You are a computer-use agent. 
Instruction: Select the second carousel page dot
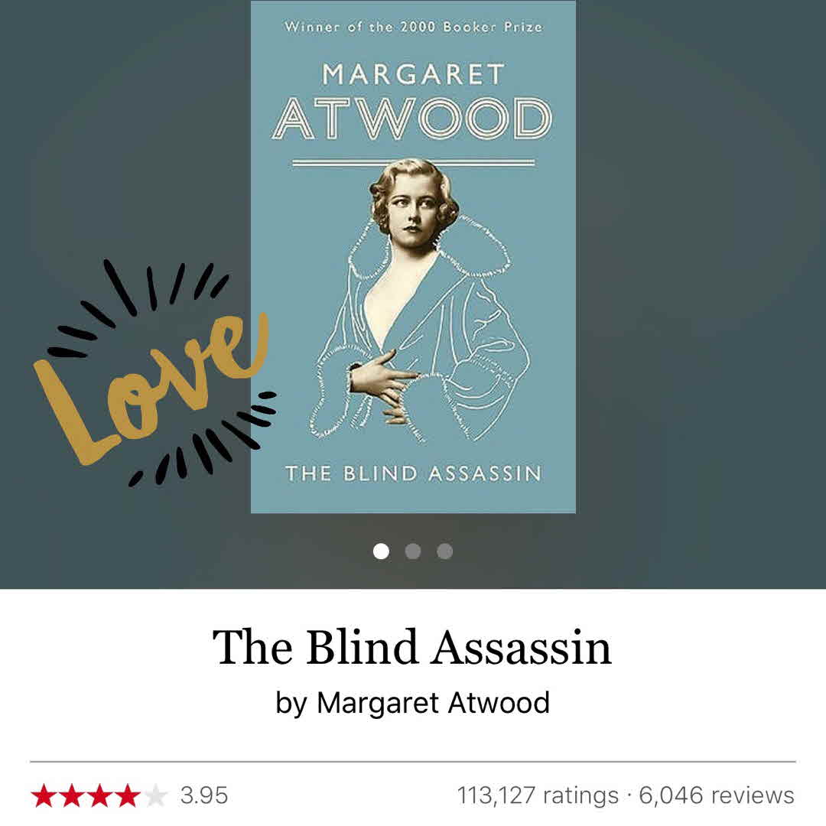click(x=413, y=551)
